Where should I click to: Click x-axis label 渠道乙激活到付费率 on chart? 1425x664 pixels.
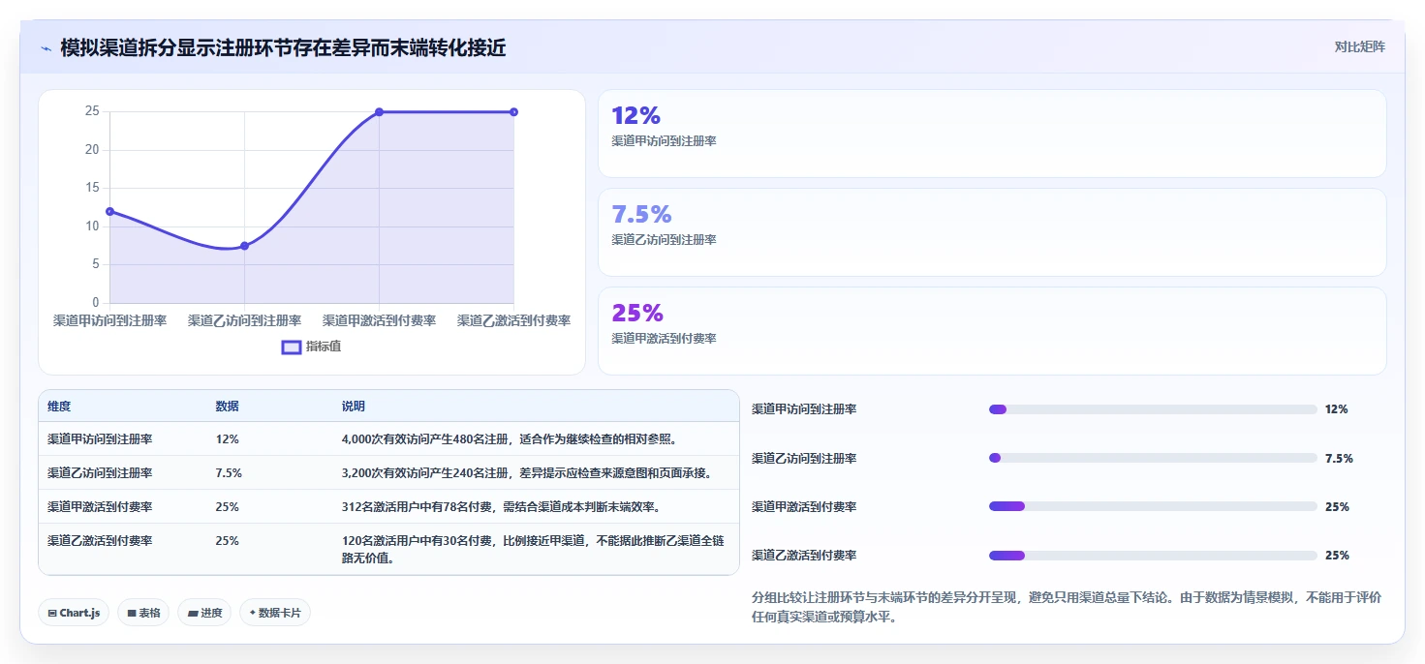[513, 320]
